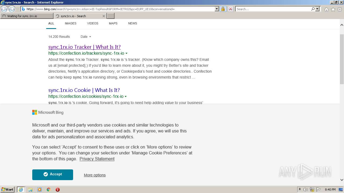Image resolution: width=344 pixels, height=193 pixels.
Task: Close the 'sync1rx.io - Search' tab
Action: [104, 16]
